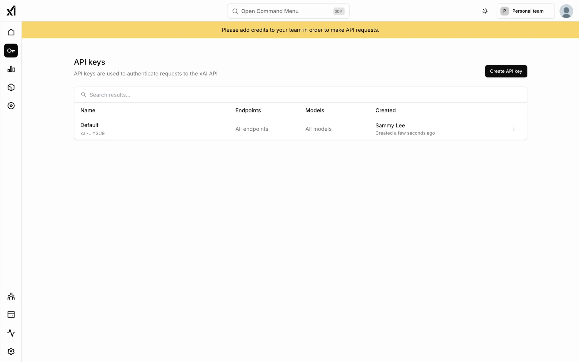Open the Command Menu search bar
This screenshot has height=362, width=579.
288,11
